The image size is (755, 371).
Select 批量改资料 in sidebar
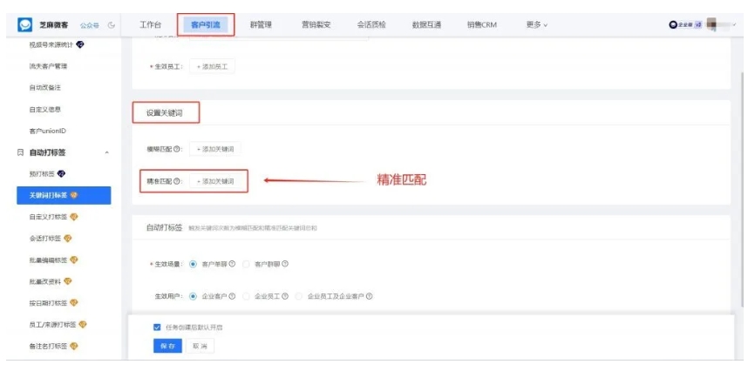(x=45, y=281)
